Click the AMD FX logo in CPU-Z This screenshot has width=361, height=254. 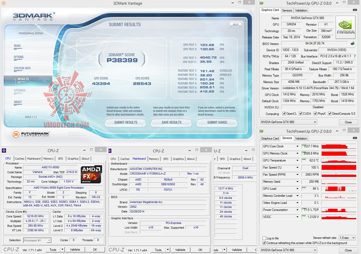point(91,174)
